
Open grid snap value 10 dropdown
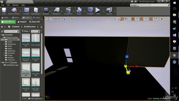click(x=137, y=19)
